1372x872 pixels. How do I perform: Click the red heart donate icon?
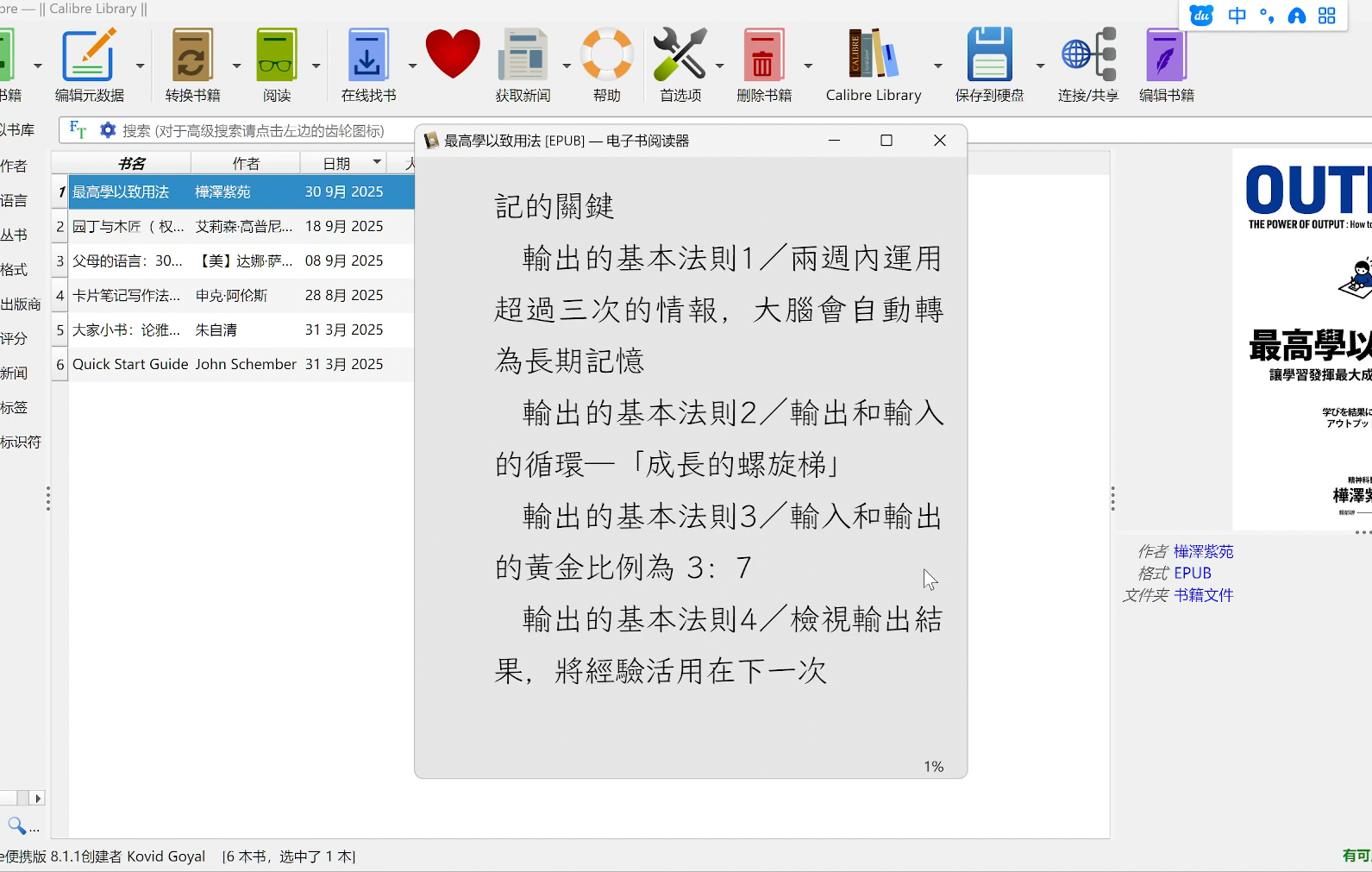(x=453, y=55)
